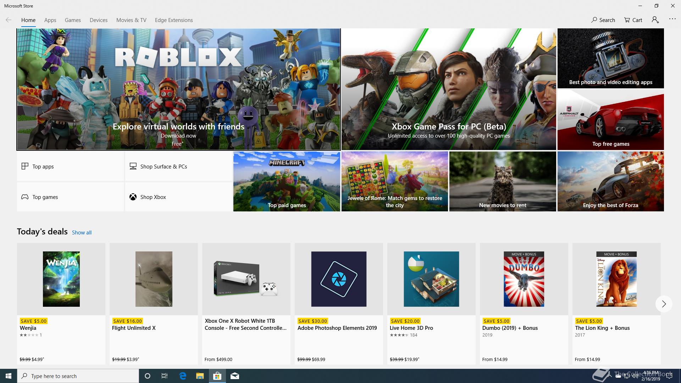Open the Shop Xbox tile
This screenshot has width=681, height=383.
pyautogui.click(x=178, y=197)
